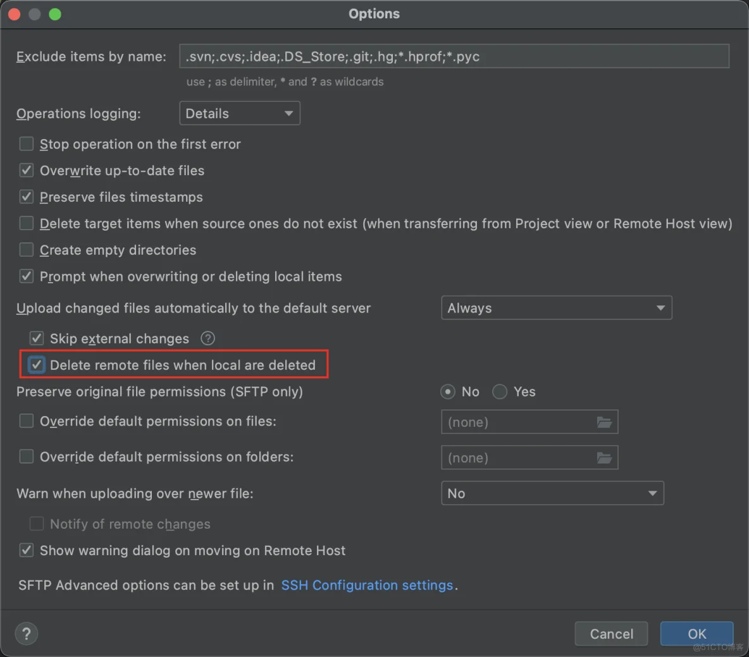749x657 pixels.
Task: Open Warn when uploading over newer file dropdown
Action: click(552, 493)
